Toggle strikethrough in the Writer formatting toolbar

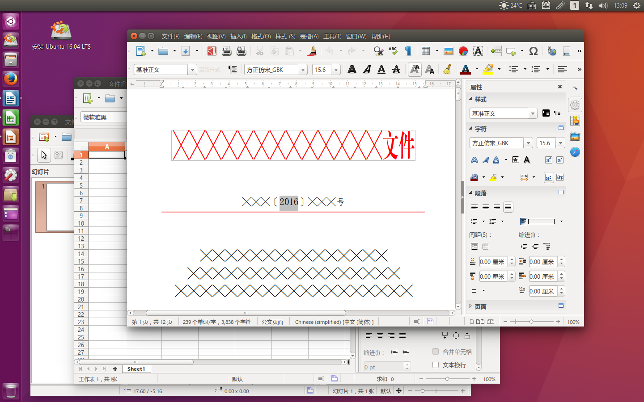tap(396, 69)
